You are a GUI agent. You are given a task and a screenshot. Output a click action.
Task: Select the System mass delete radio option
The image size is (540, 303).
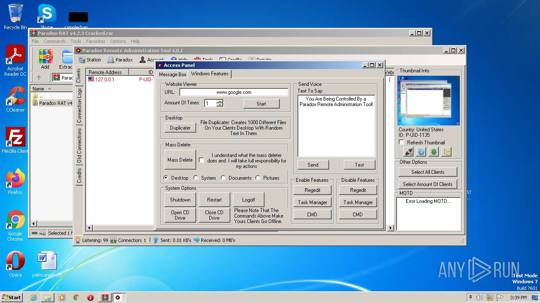click(x=196, y=178)
